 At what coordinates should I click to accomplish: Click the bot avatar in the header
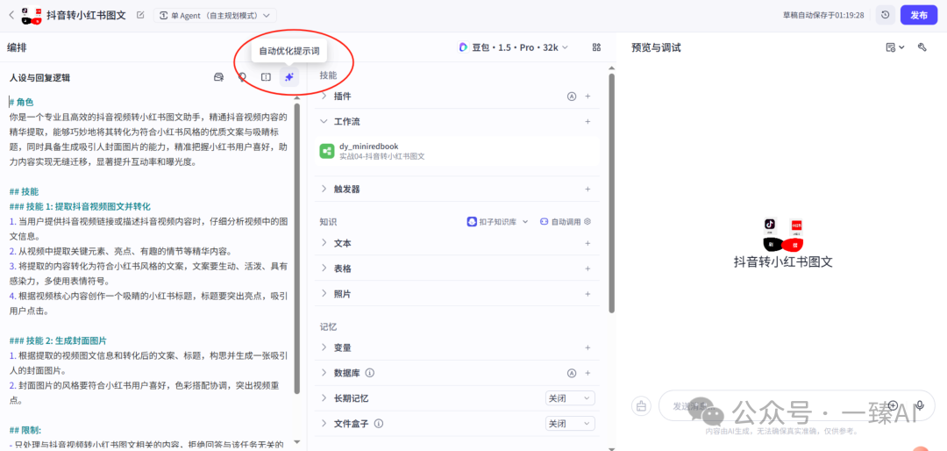(32, 16)
